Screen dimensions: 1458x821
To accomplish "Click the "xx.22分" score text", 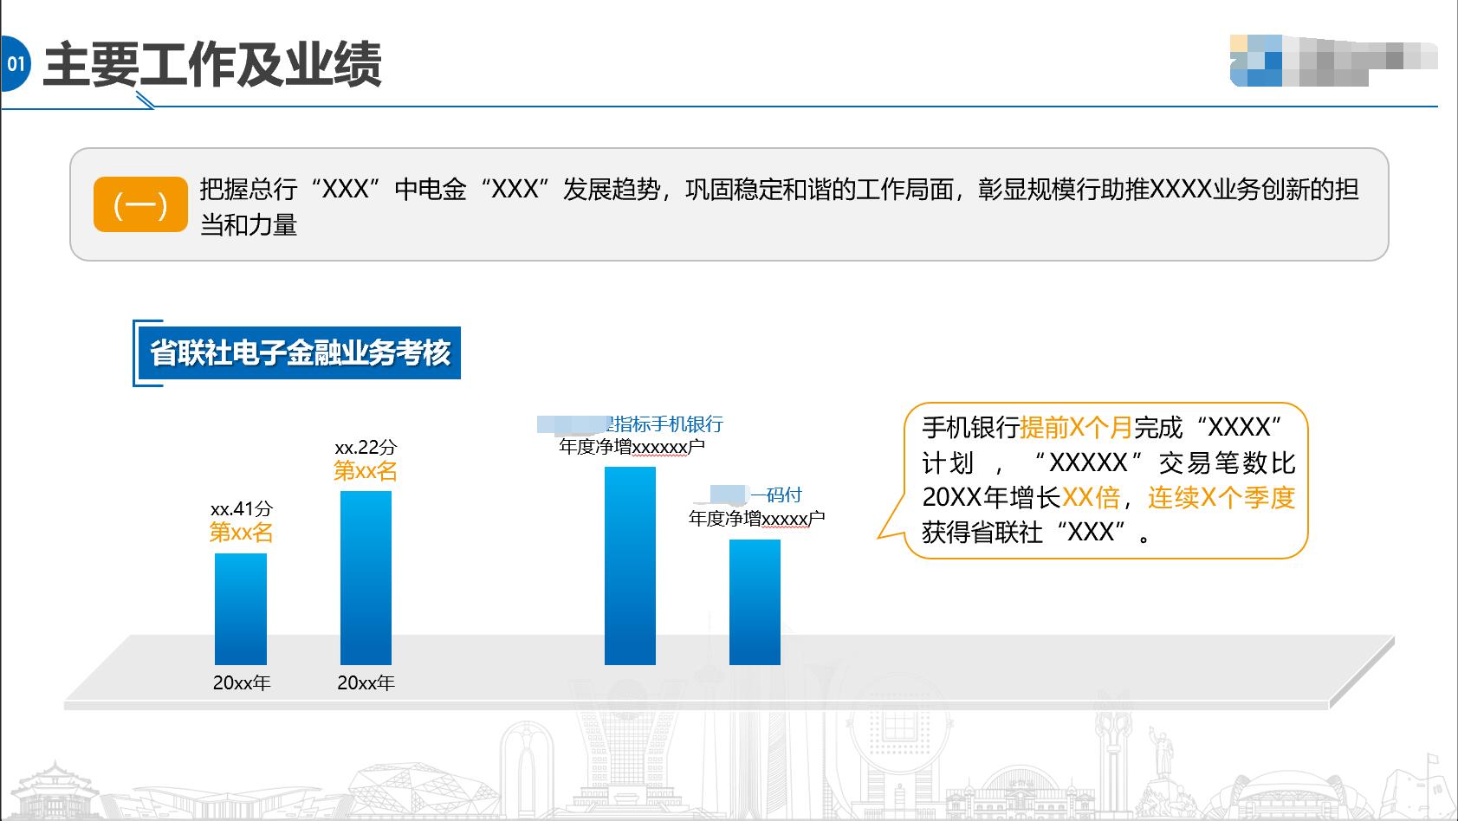I will point(366,448).
